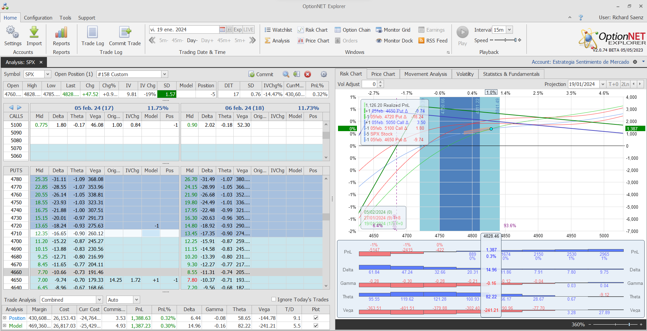647x331 pixels.
Task: Uncheck Plot for Model row
Action: click(316, 326)
